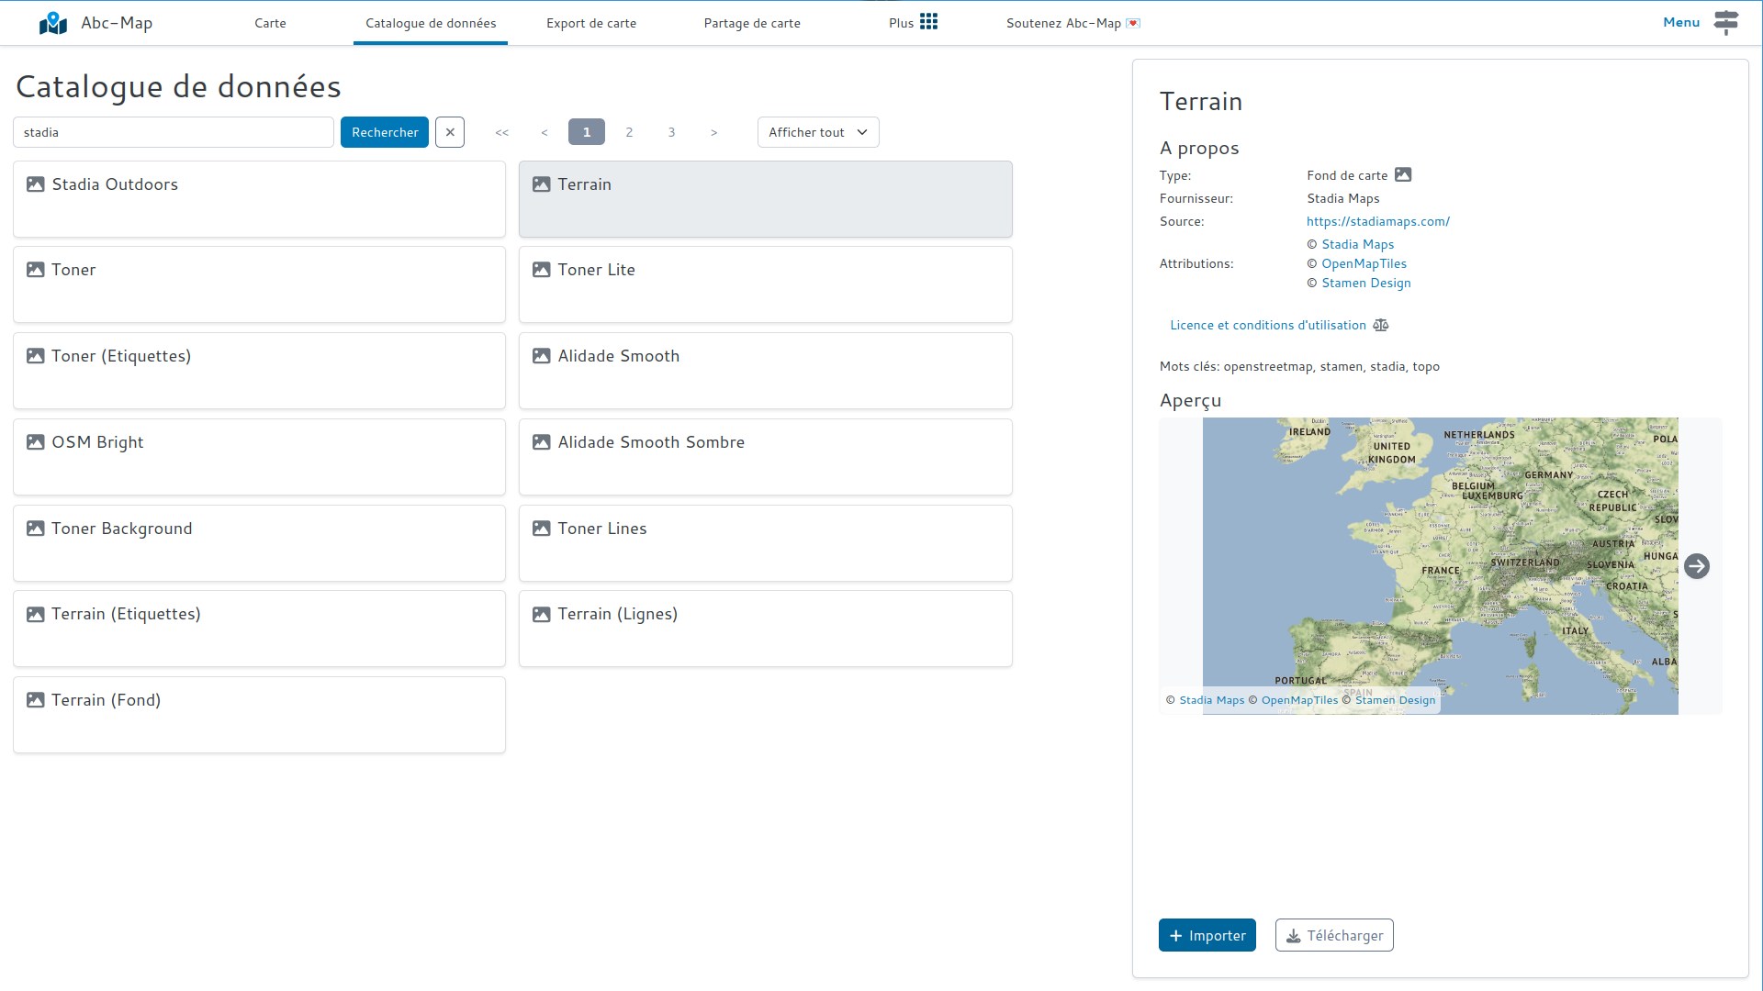Select the Toner Lite basemap card
This screenshot has width=1763, height=991.
pos(765,284)
